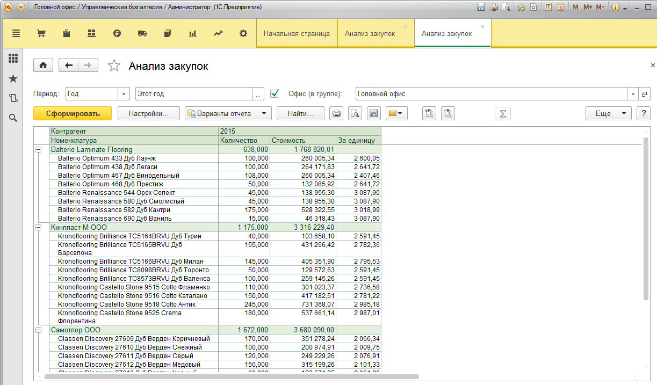This screenshot has height=385, width=657.
Task: Open search from the left sidebar magnifier
Action: [13, 118]
